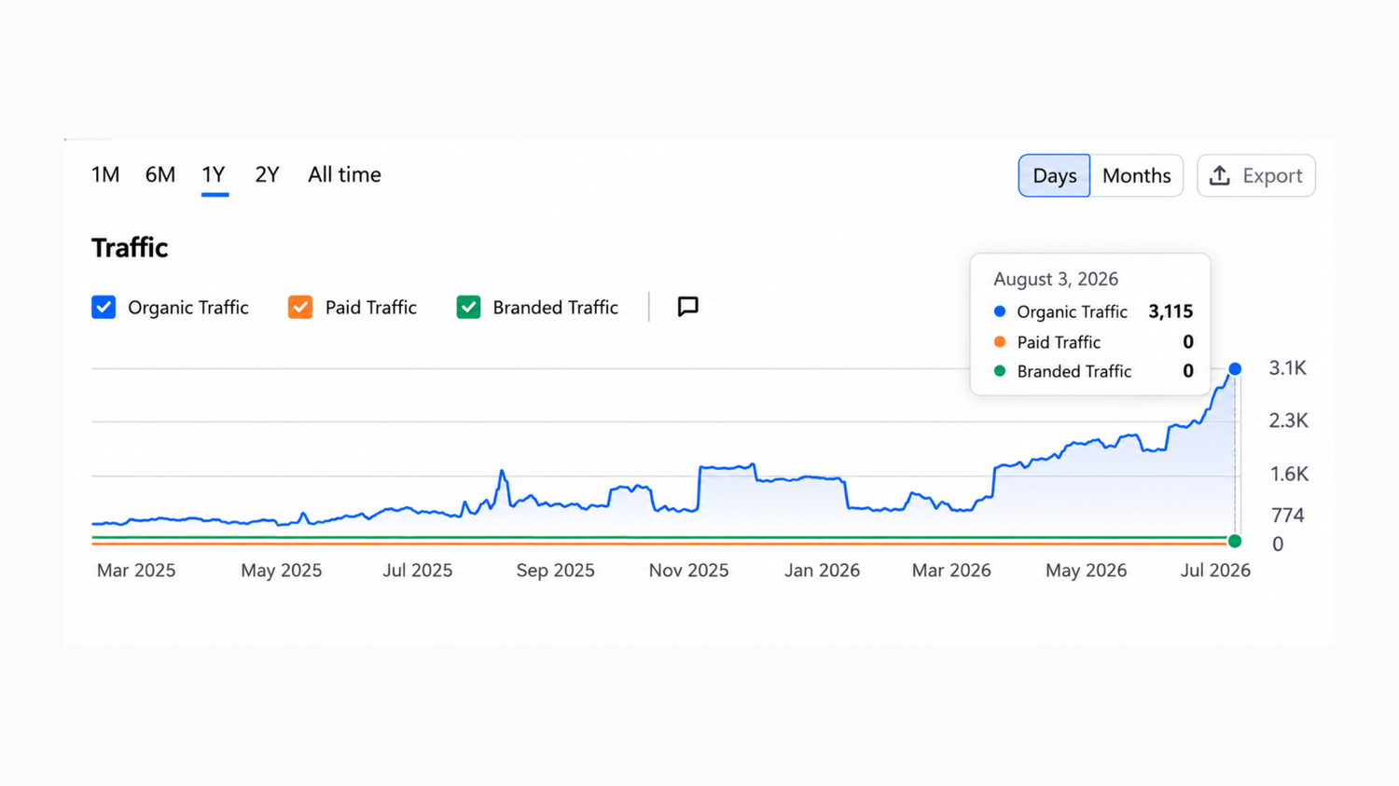Show All time traffic data
This screenshot has width=1399, height=786.
point(344,174)
